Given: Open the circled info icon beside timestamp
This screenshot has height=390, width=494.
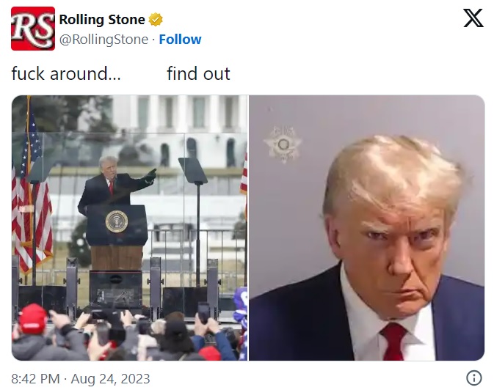Looking at the screenshot, I should 474,378.
